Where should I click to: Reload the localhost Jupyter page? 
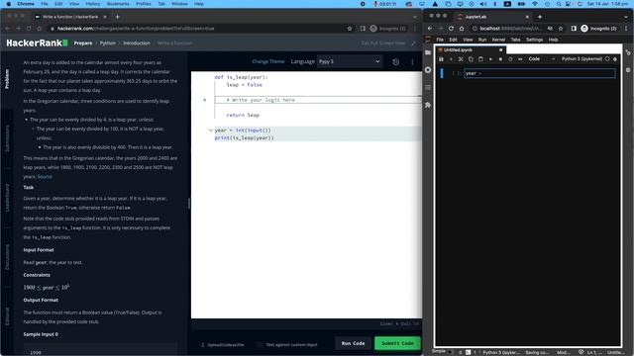point(451,29)
